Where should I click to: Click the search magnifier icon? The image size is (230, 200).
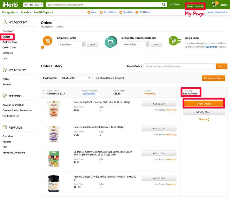point(164,4)
